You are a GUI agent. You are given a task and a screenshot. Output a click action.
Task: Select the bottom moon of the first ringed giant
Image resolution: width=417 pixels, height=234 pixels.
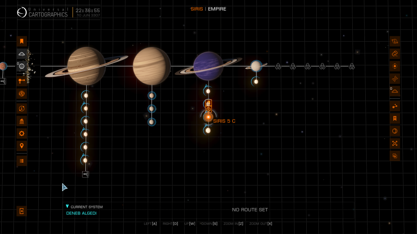point(85,160)
